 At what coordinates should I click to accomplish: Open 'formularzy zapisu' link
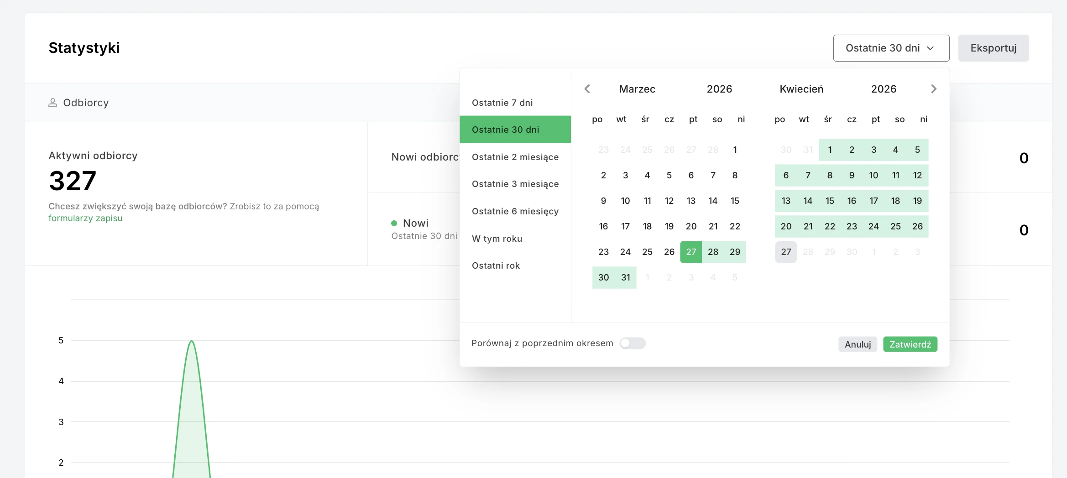click(85, 218)
